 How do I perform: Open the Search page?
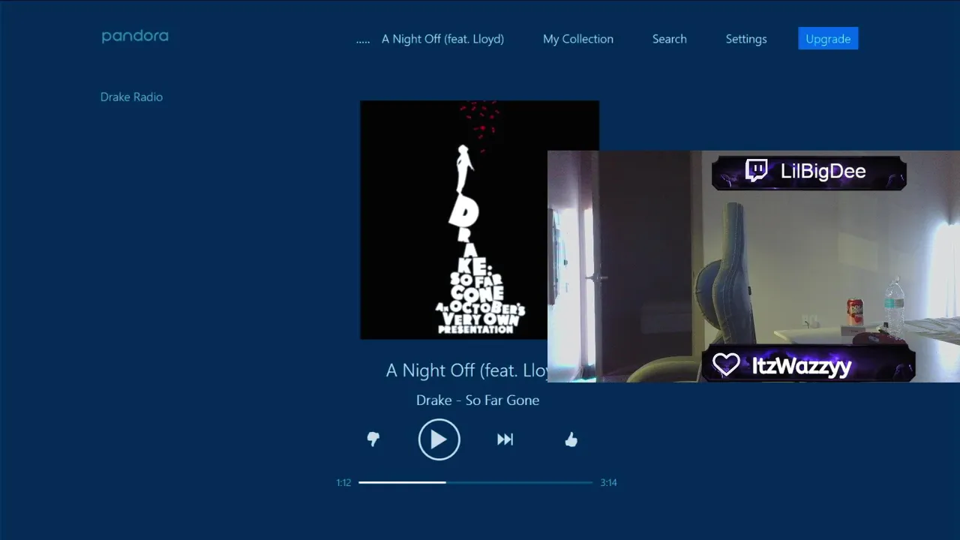(x=669, y=39)
